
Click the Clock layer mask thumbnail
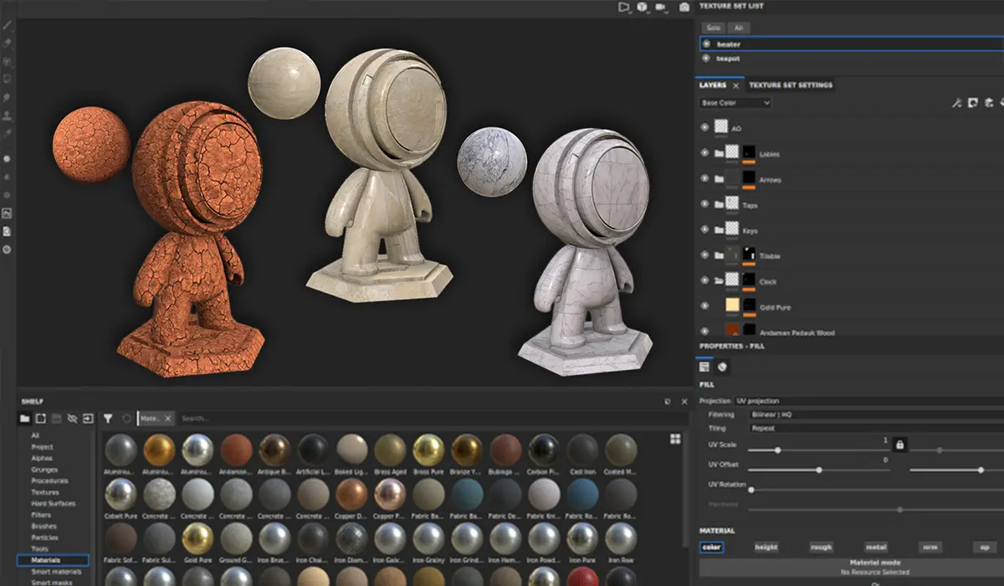(x=750, y=281)
